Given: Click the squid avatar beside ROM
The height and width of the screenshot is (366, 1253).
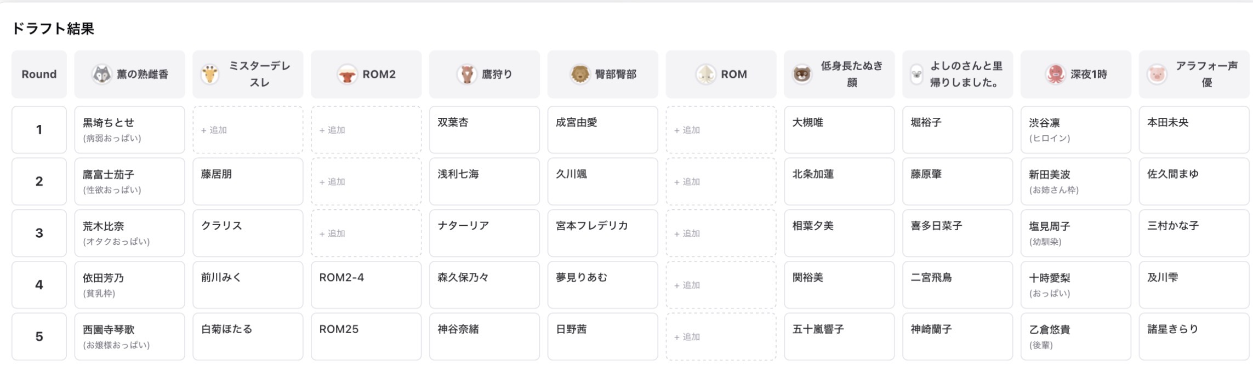Looking at the screenshot, I should coord(705,75).
